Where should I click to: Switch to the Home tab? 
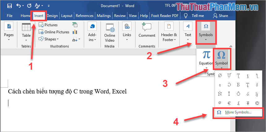click(x=25, y=16)
